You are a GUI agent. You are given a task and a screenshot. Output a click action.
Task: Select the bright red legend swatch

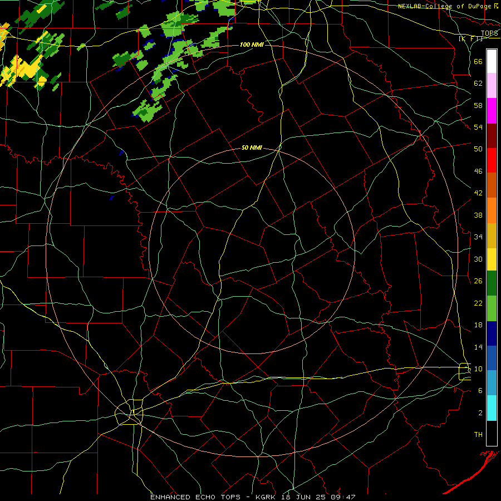click(x=492, y=160)
